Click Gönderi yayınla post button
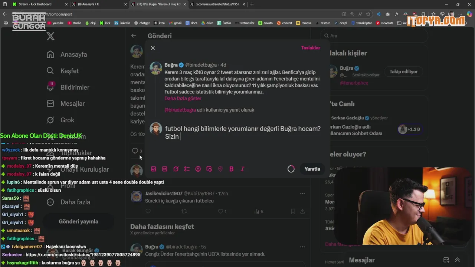Image resolution: width=475 pixels, height=267 pixels. [x=78, y=221]
